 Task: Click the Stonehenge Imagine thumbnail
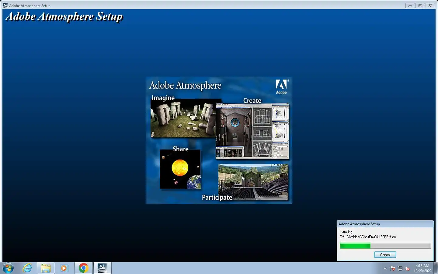tap(183, 118)
